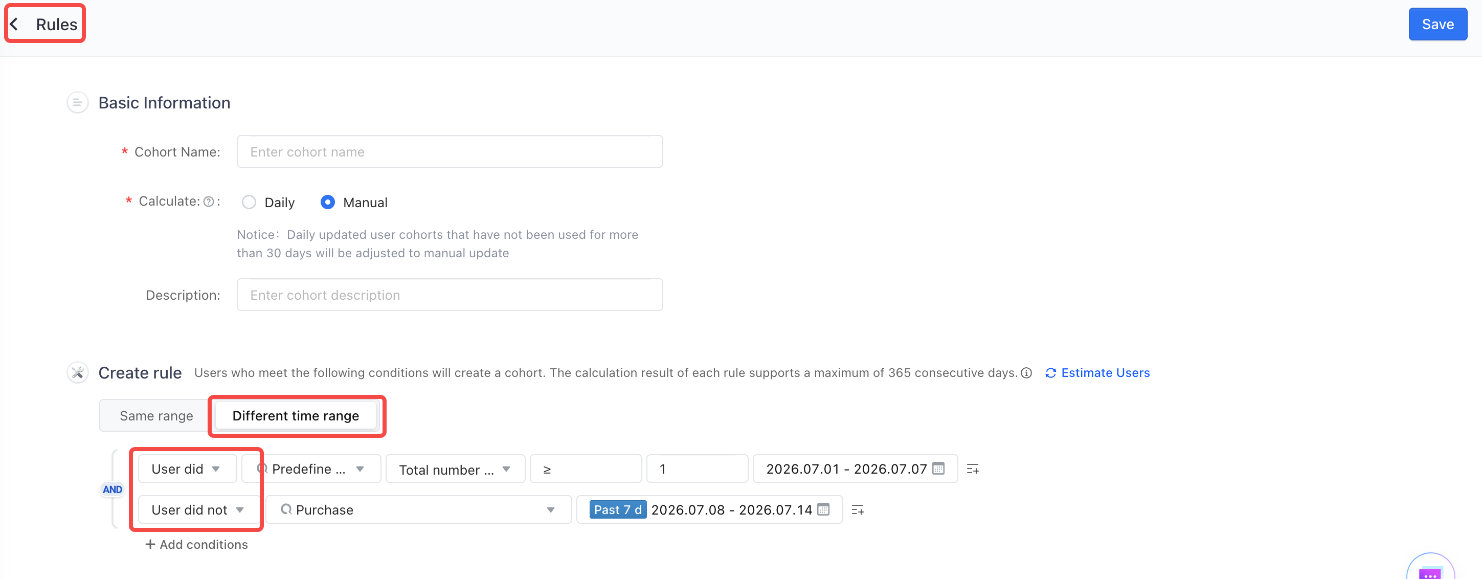
Task: Open the Calculate help question mark
Action: click(x=209, y=202)
